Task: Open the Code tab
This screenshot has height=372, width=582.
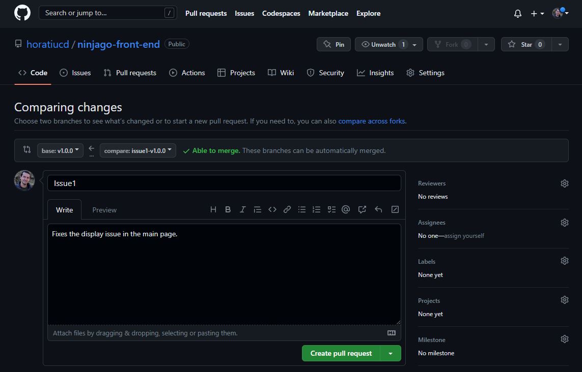Action: tap(33, 73)
